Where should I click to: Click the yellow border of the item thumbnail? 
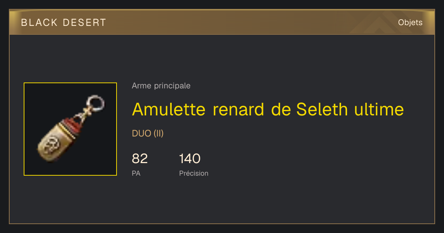coord(70,83)
